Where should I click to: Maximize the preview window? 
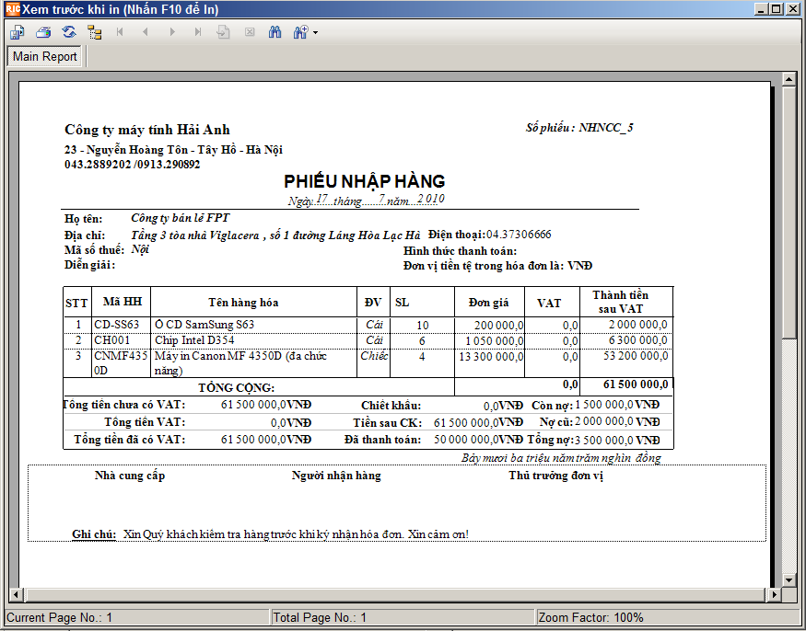(x=777, y=8)
